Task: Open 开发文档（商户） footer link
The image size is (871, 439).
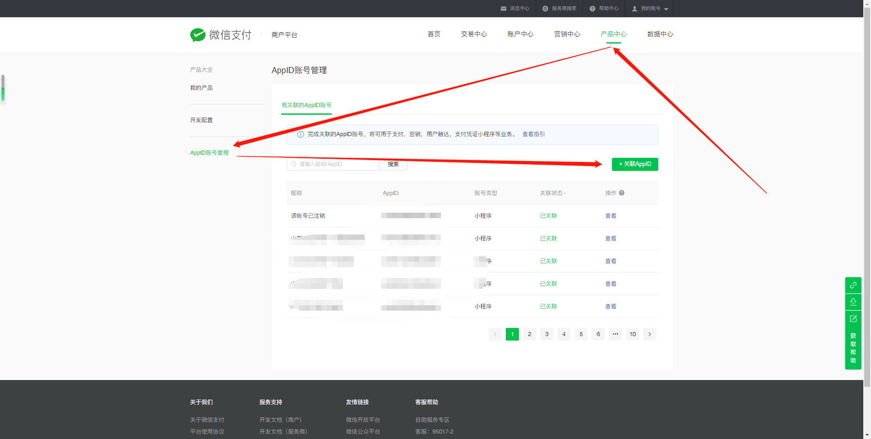Action: 281,420
